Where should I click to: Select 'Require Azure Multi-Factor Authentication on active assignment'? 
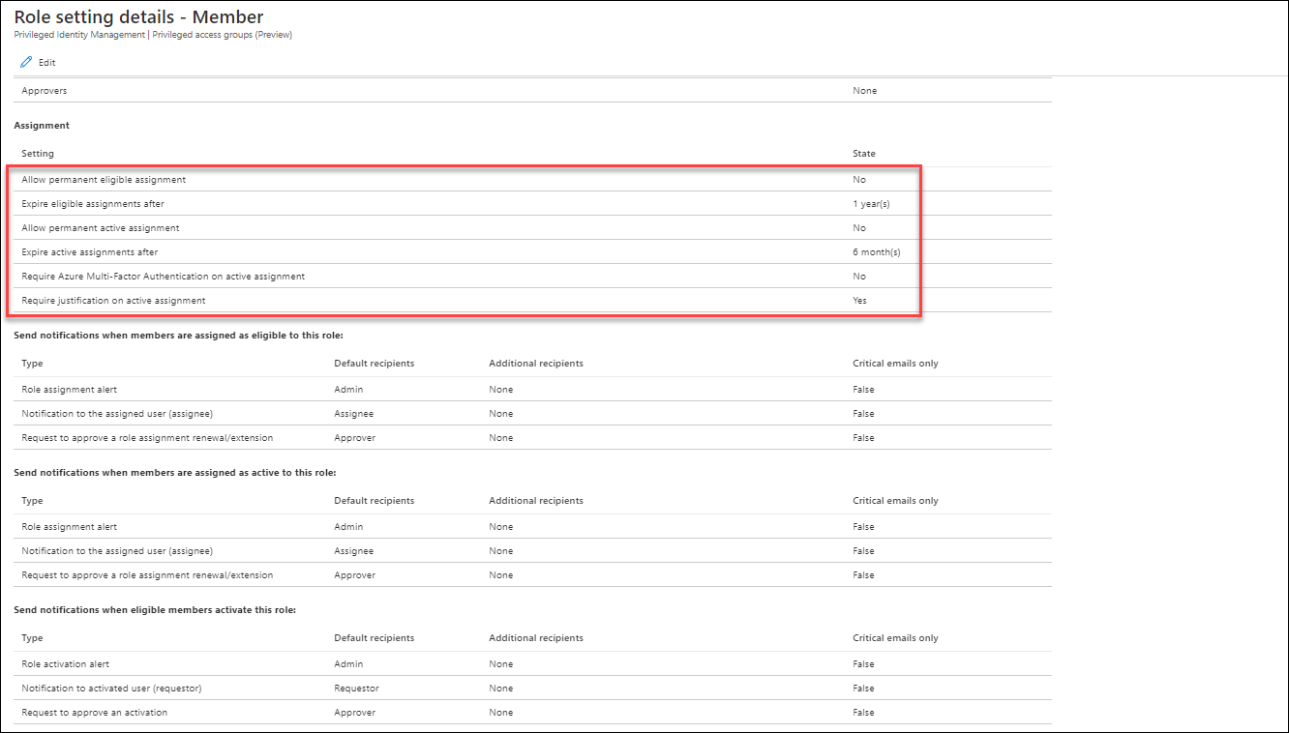click(163, 277)
